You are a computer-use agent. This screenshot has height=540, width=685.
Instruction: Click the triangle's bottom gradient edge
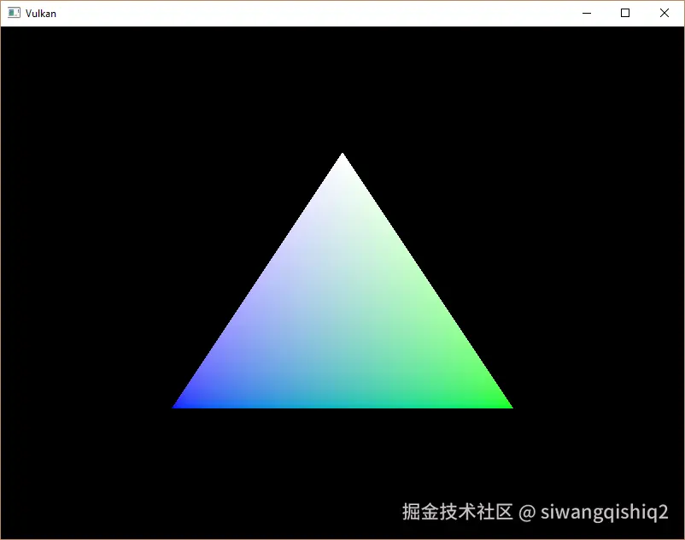(x=342, y=408)
